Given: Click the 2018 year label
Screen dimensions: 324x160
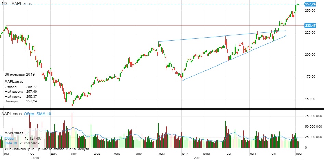Looking at the screenshot, I should coord(35,158).
